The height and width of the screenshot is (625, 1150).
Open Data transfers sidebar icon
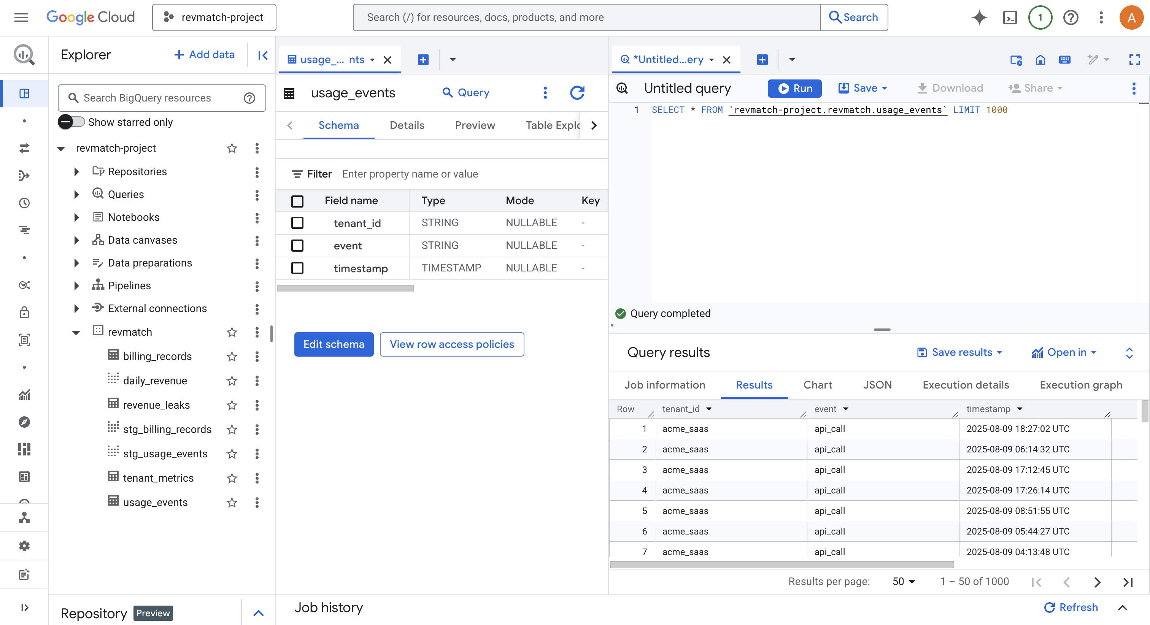click(24, 148)
